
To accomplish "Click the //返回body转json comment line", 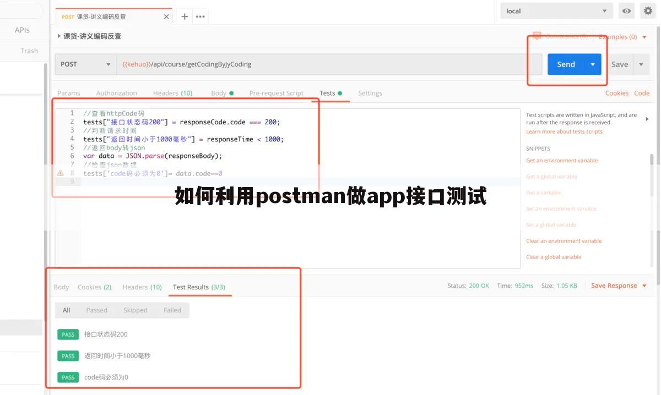I will click(114, 147).
